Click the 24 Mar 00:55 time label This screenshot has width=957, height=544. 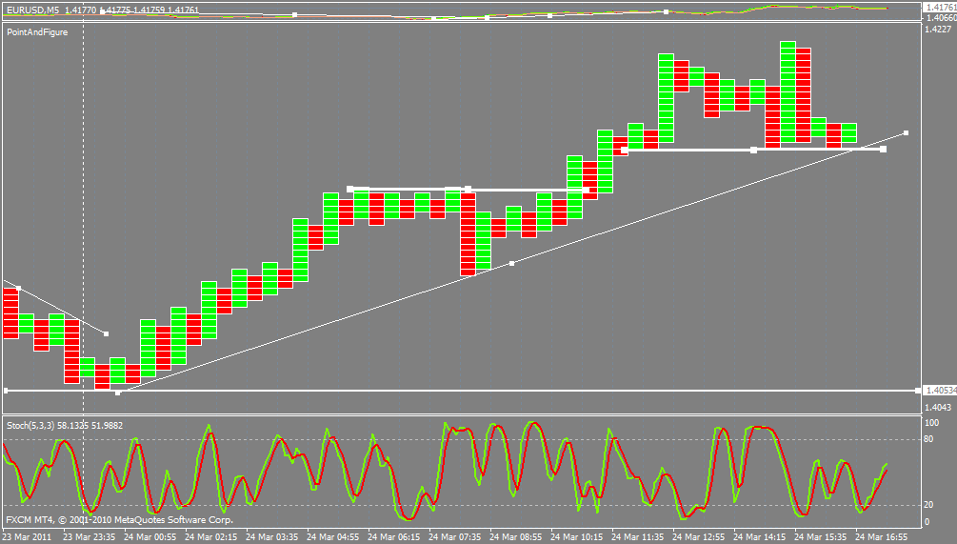(x=150, y=537)
